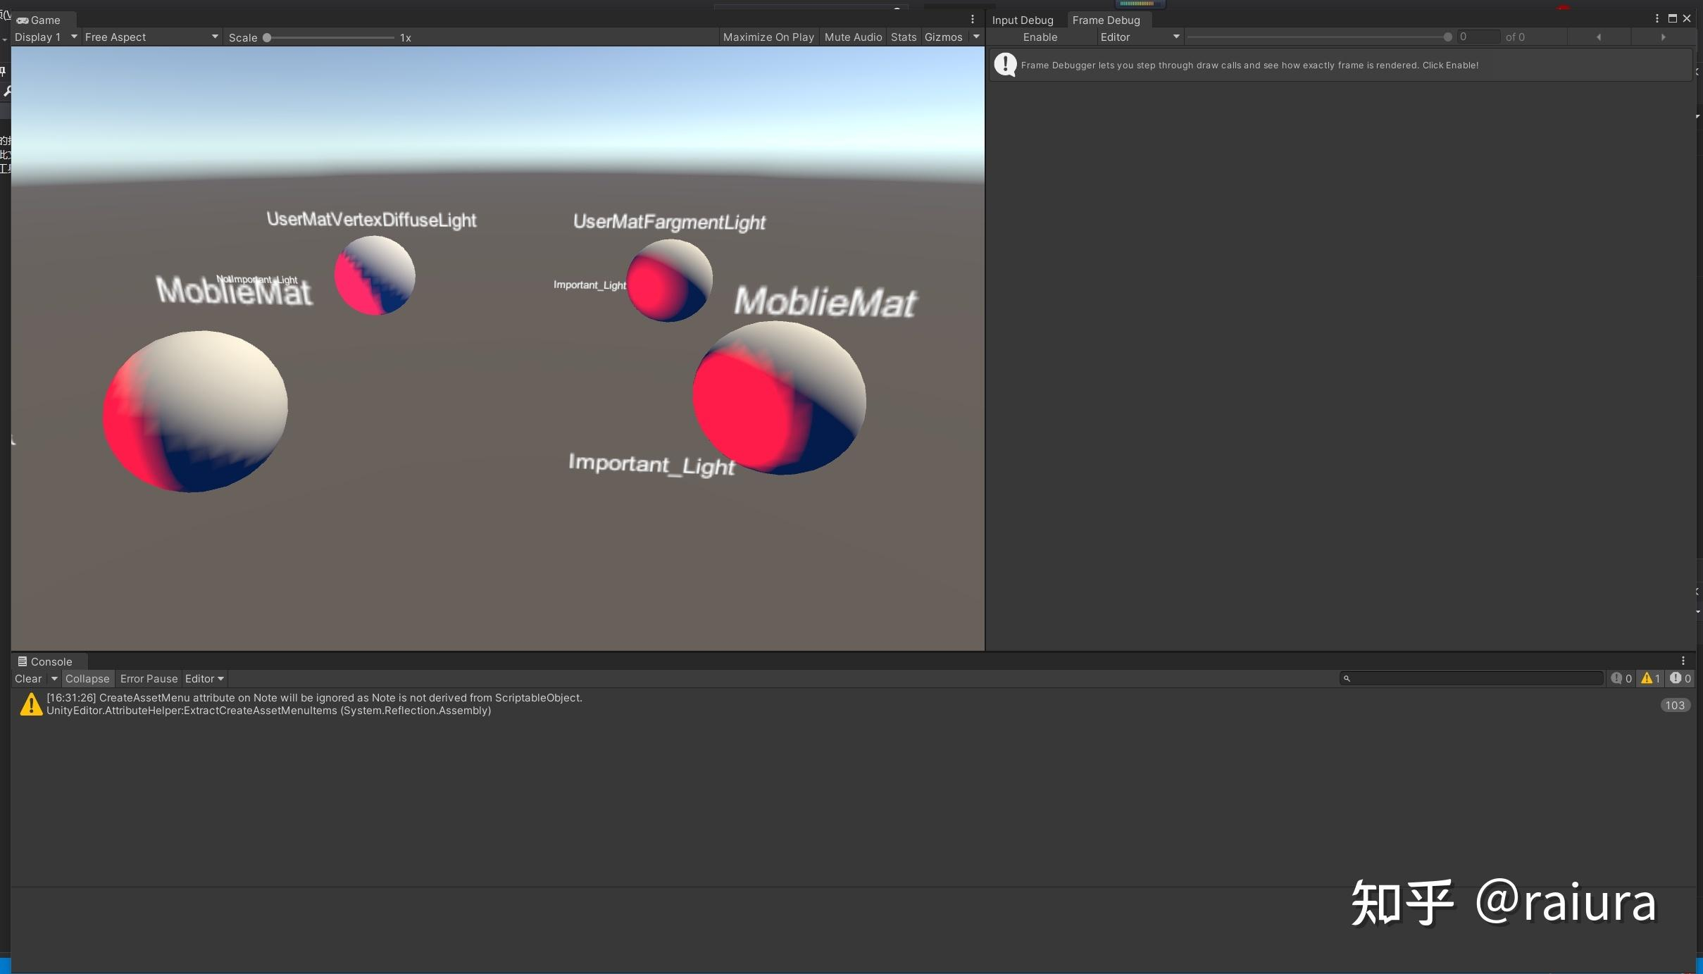Toggle Mute Audio in Game view

click(x=853, y=37)
